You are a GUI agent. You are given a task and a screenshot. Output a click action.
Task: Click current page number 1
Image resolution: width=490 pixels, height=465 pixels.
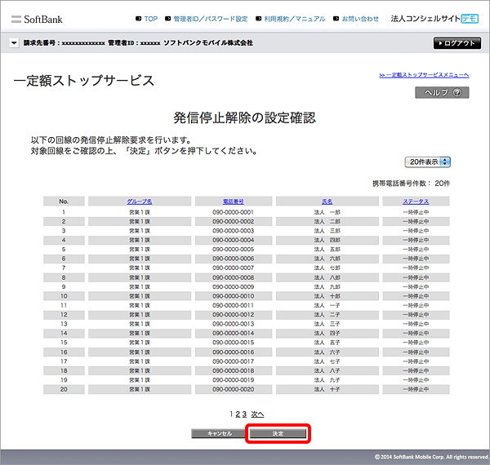click(231, 414)
